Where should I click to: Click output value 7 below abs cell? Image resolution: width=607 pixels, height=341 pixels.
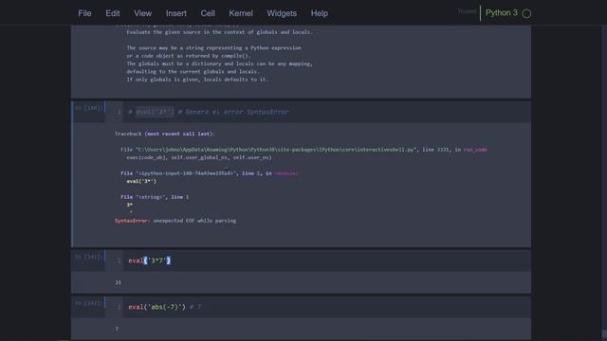(117, 329)
